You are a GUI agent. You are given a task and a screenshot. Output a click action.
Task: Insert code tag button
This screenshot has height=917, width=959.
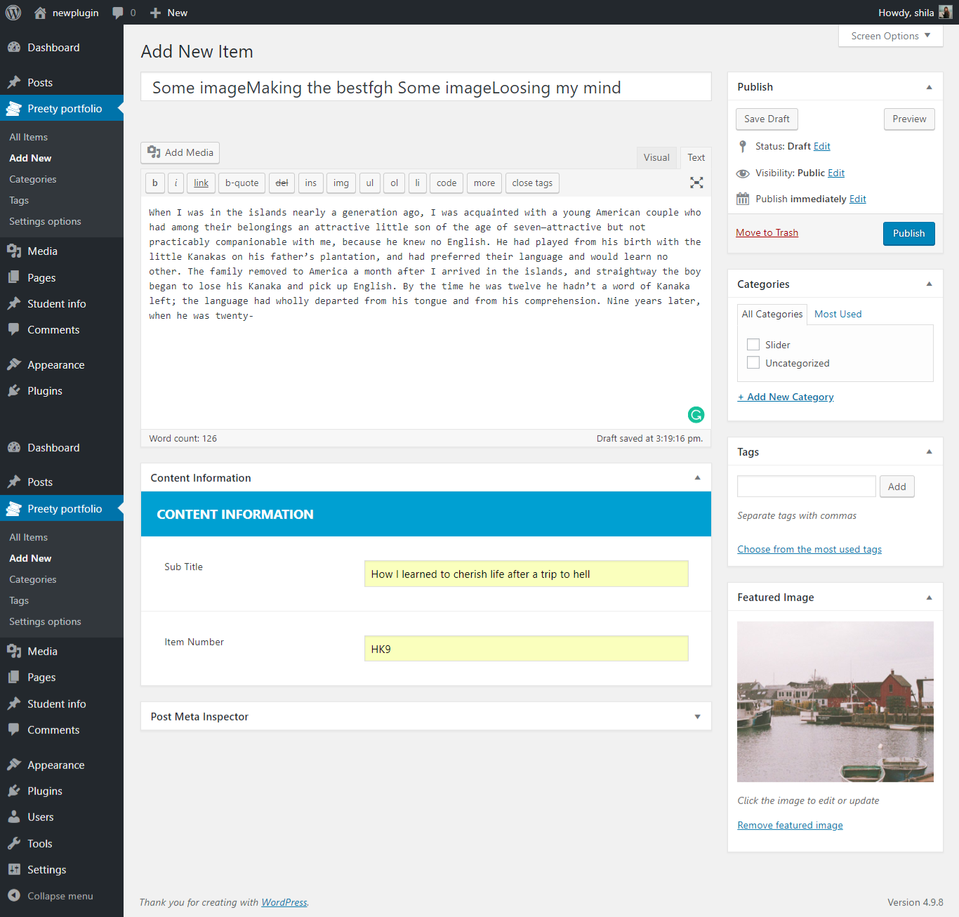[x=447, y=183]
